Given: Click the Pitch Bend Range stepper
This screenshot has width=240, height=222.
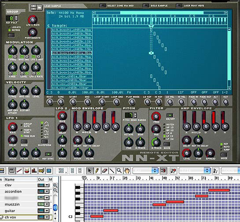Looking at the screenshot, I should 135,115.
